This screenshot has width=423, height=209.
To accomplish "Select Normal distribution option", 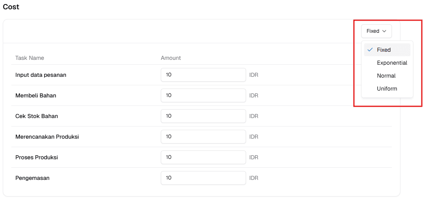I will (386, 76).
